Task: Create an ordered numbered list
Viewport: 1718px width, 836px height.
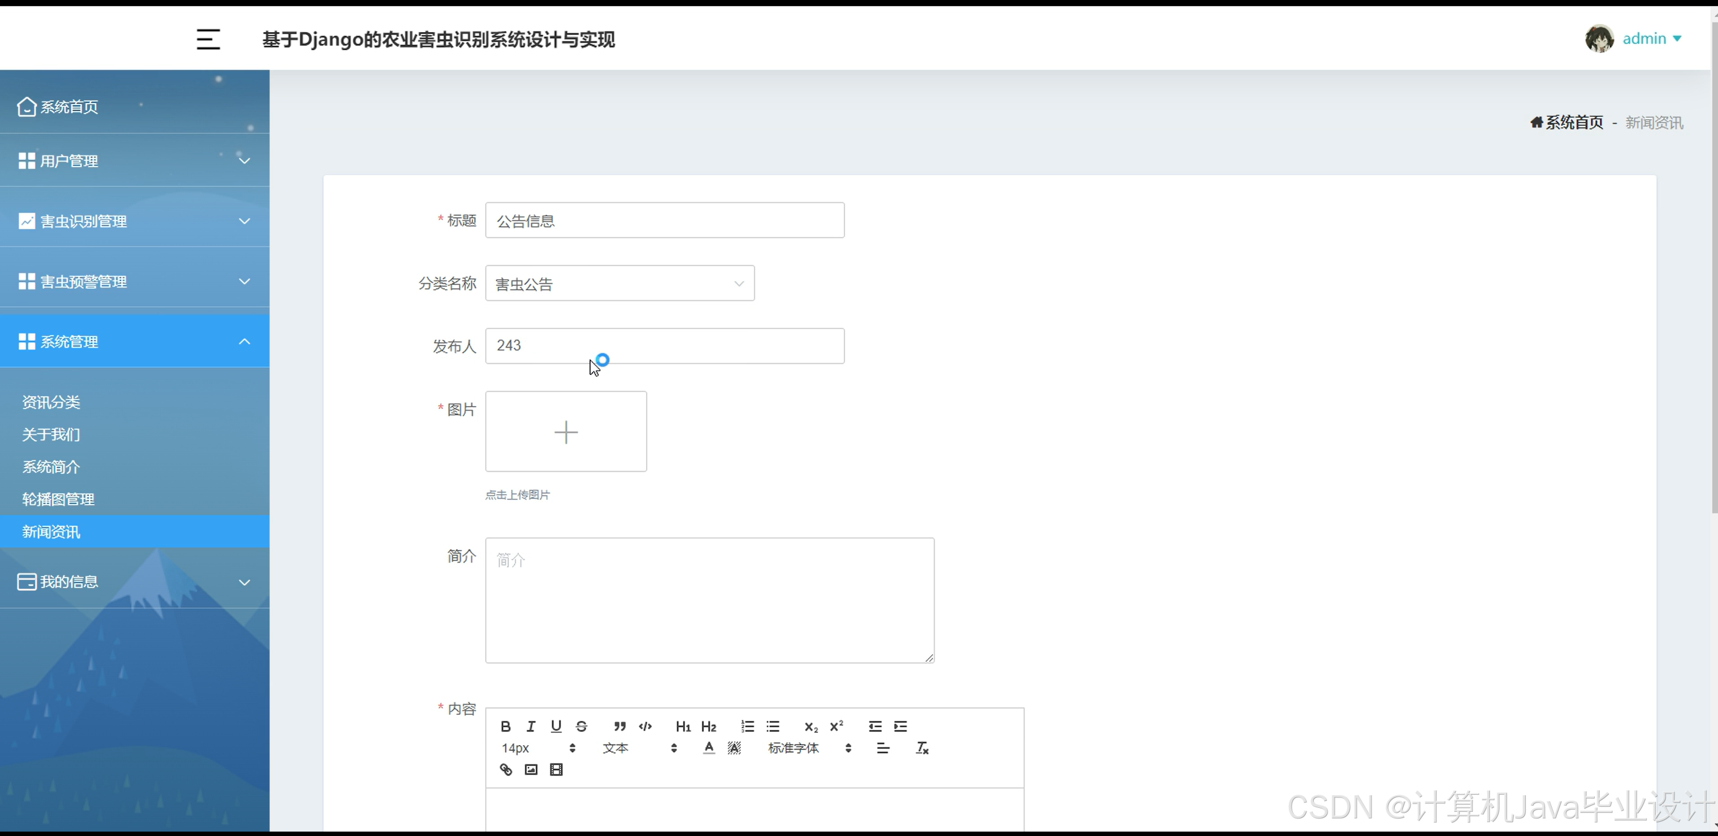Action: pos(747,726)
